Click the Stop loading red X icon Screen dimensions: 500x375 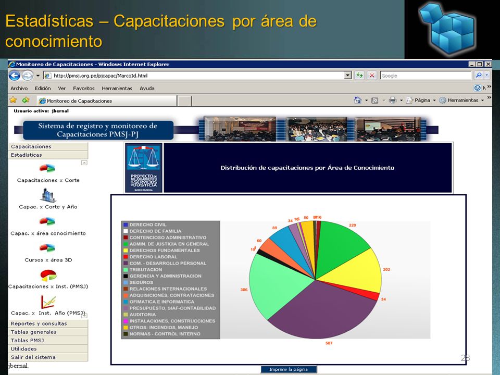pos(372,76)
